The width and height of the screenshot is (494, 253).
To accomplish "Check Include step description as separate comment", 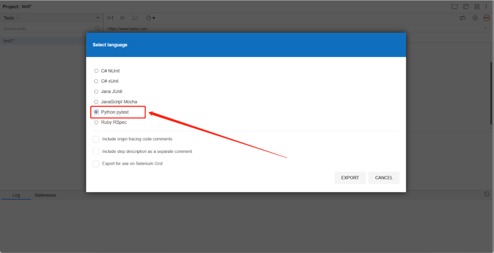I will (x=96, y=151).
